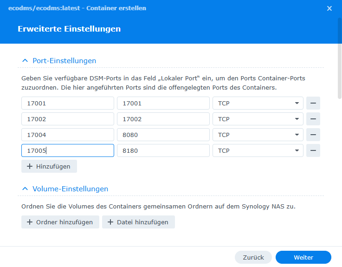
Task: Remove the 17002 port mapping row
Action: coord(313,119)
